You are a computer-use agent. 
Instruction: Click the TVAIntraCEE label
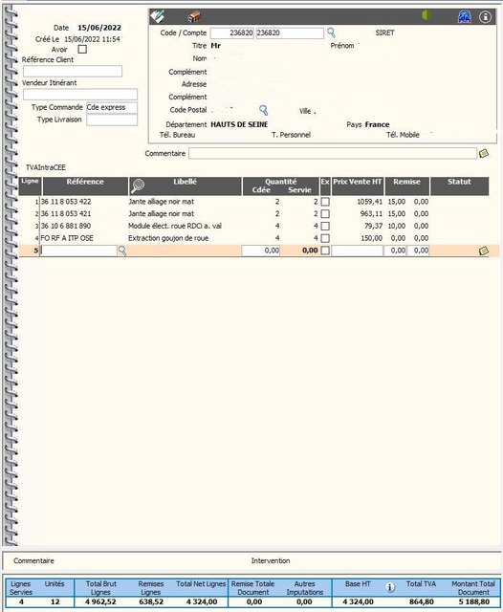tap(46, 167)
